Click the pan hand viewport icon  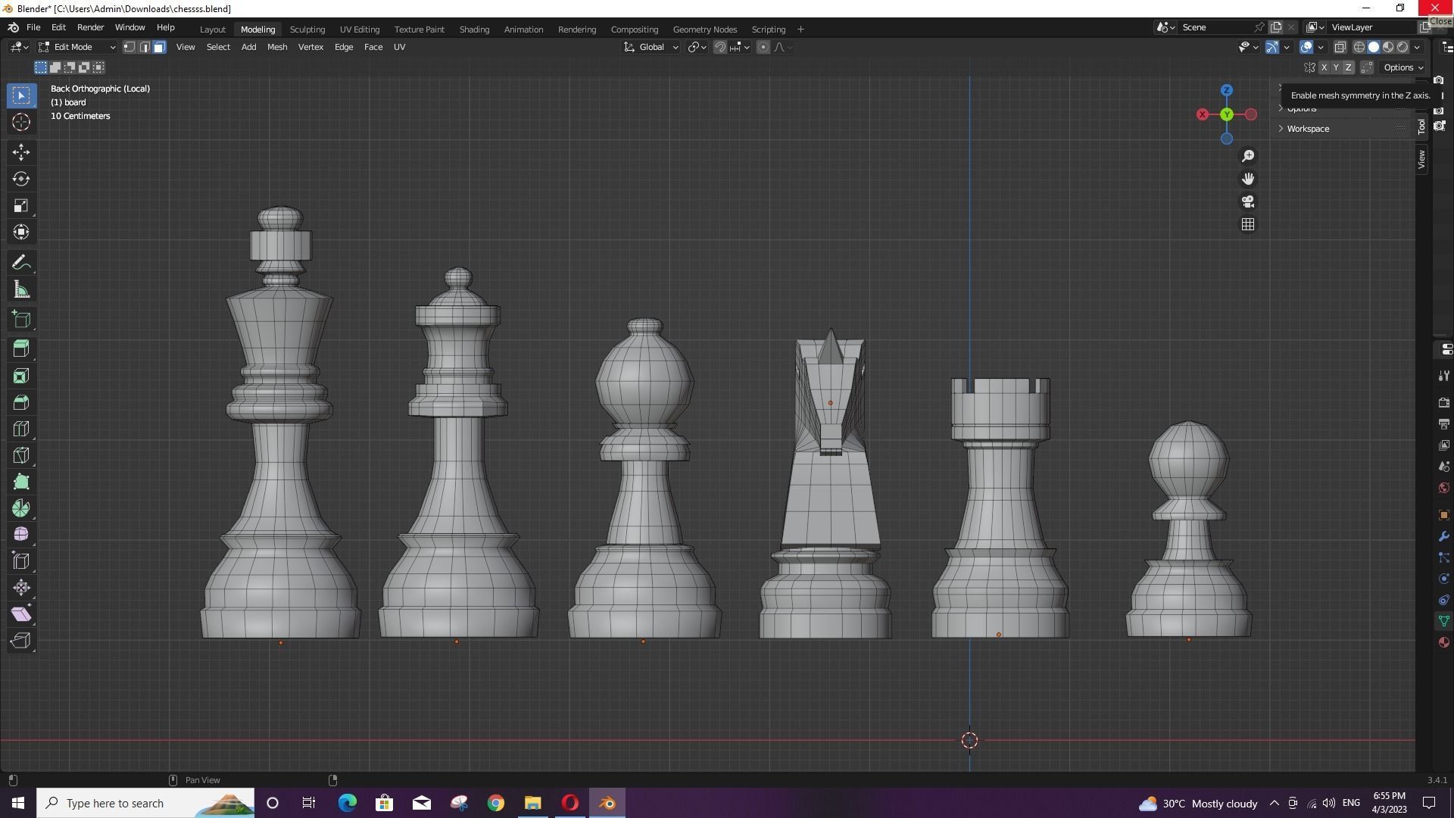[1248, 179]
